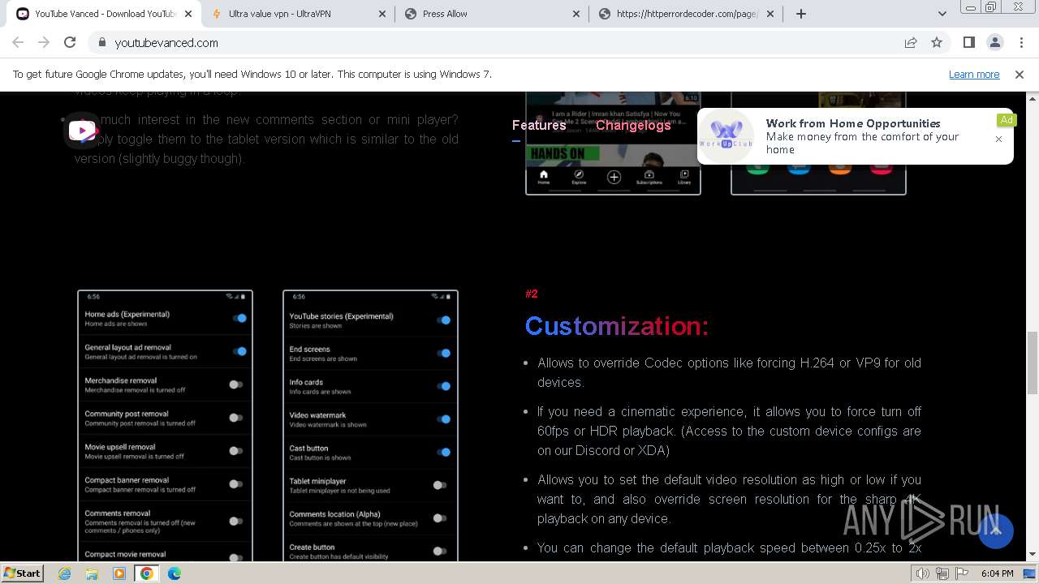Click the green Ad badge
This screenshot has width=1039, height=584.
(1007, 120)
